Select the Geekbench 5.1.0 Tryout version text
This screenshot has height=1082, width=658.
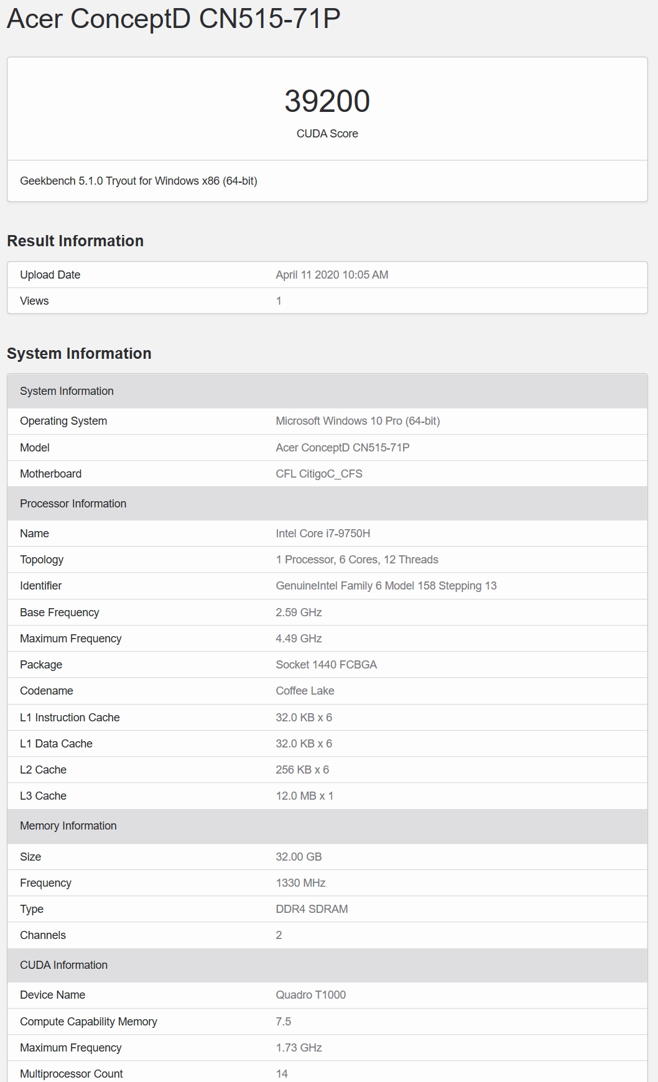point(139,181)
